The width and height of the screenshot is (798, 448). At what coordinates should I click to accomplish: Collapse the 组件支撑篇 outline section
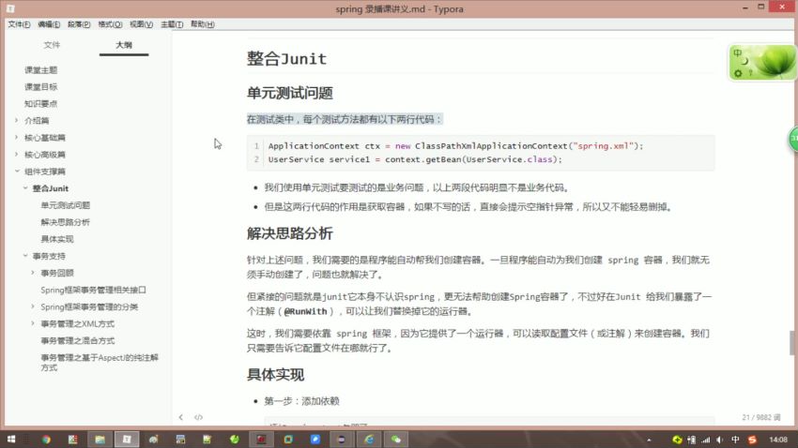coord(17,172)
